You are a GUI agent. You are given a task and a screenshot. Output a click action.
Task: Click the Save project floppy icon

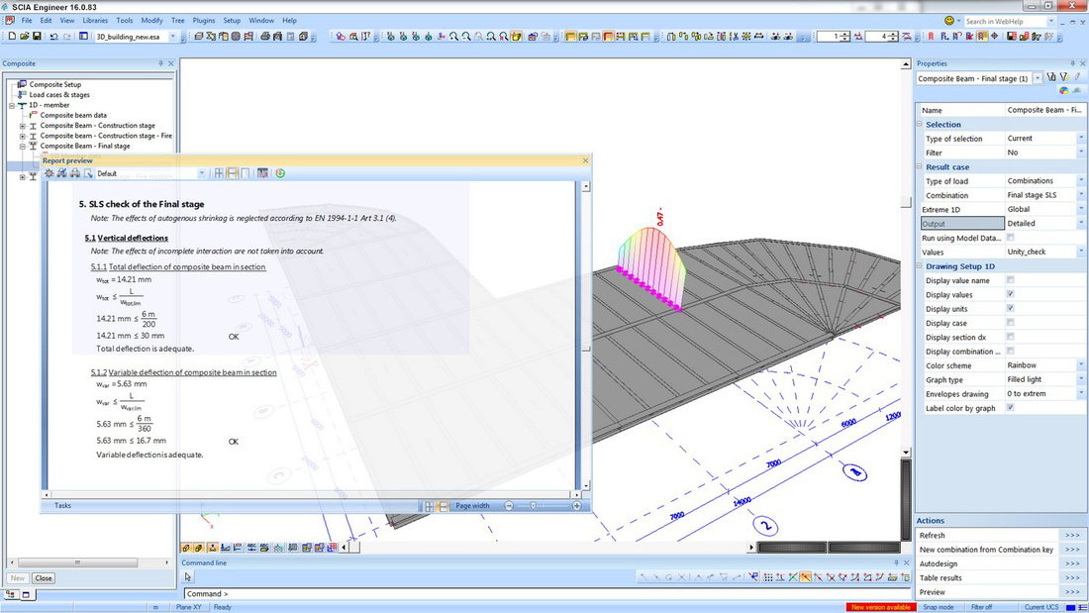tap(37, 36)
